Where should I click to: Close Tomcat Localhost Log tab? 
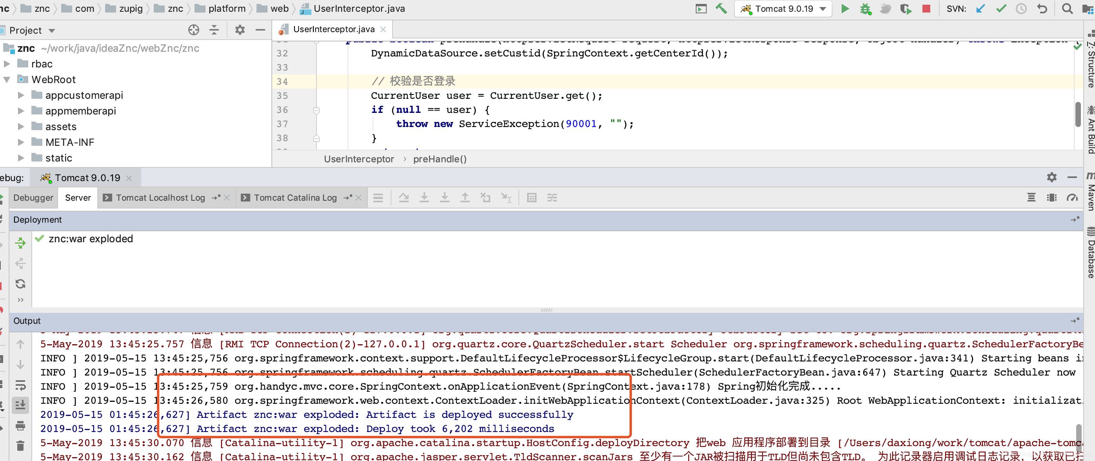[x=227, y=198]
